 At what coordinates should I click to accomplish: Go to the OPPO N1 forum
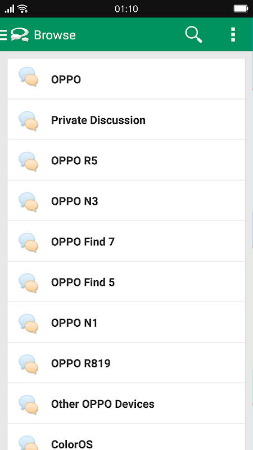(x=126, y=322)
